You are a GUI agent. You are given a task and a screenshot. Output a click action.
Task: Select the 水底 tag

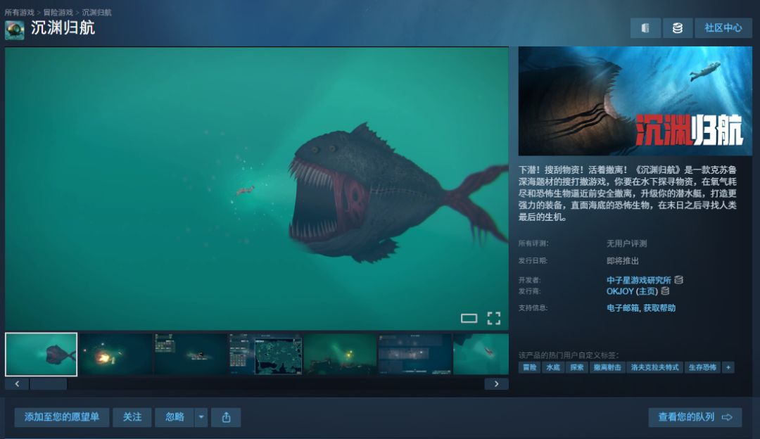coord(553,367)
